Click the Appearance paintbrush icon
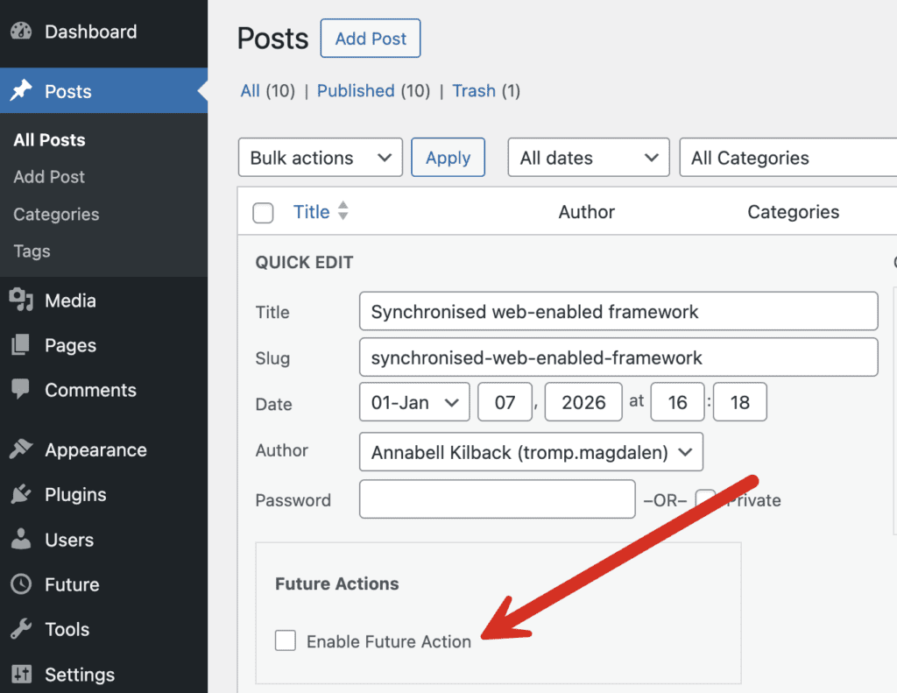 coord(21,450)
